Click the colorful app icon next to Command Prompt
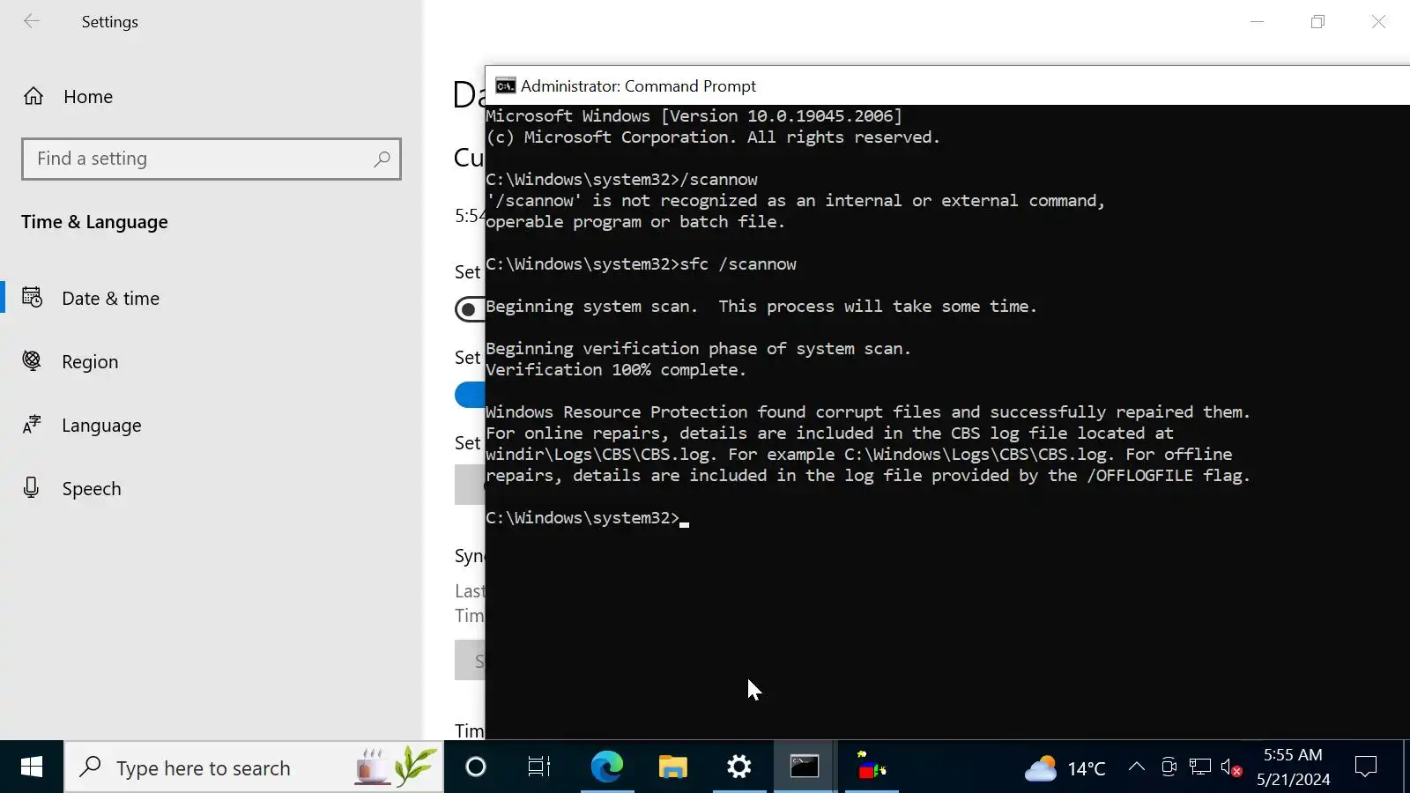The image size is (1410, 793). point(872,767)
